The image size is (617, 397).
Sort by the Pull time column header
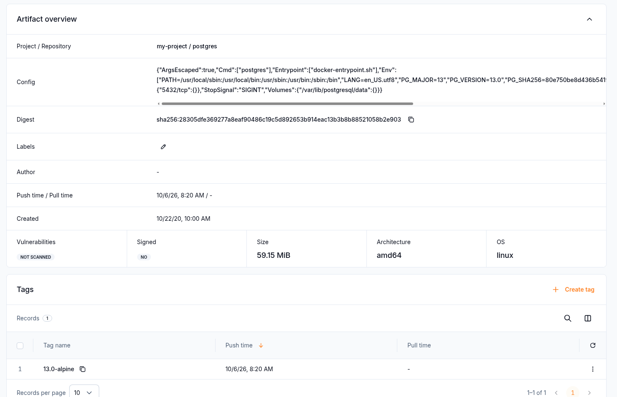coord(419,345)
